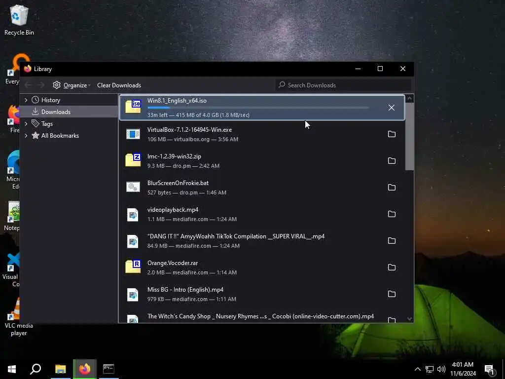Viewport: 505px width, 379px height.
Task: Open folder for Orange.Vocoder.rar
Action: [x=391, y=267]
